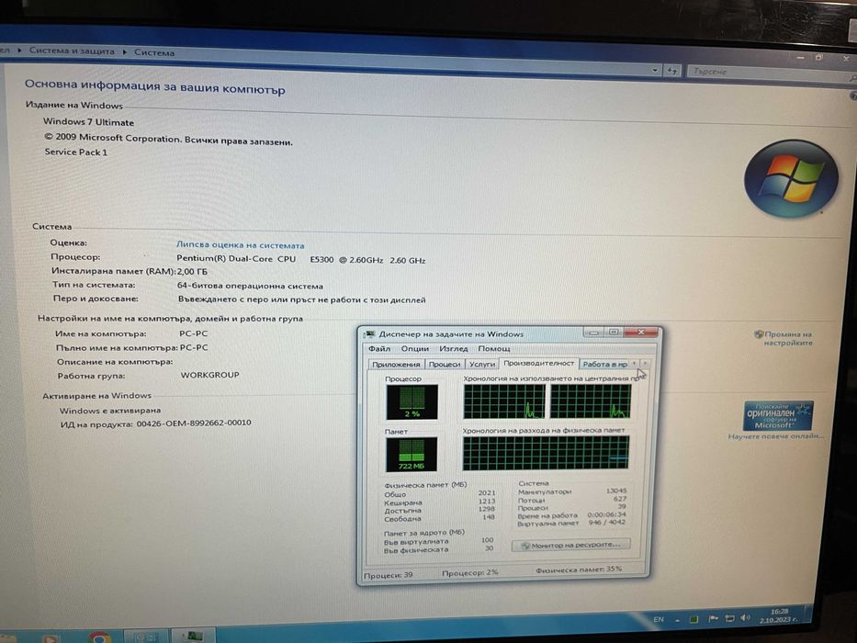
Task: Click the WORKGROUP value text
Action: (x=209, y=375)
